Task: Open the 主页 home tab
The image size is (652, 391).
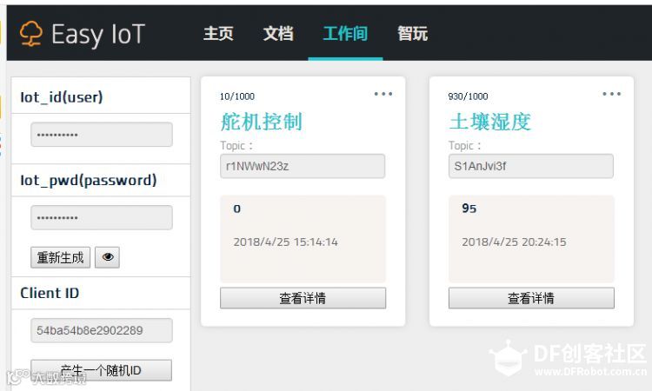Action: coord(218,34)
